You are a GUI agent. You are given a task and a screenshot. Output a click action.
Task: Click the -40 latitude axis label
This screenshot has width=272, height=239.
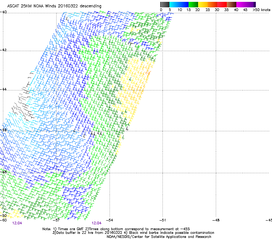coord(3,12)
